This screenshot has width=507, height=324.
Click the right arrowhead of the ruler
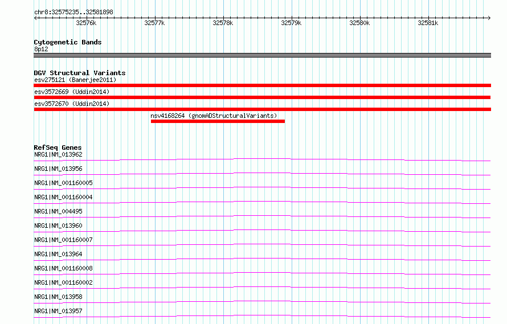[489, 18]
